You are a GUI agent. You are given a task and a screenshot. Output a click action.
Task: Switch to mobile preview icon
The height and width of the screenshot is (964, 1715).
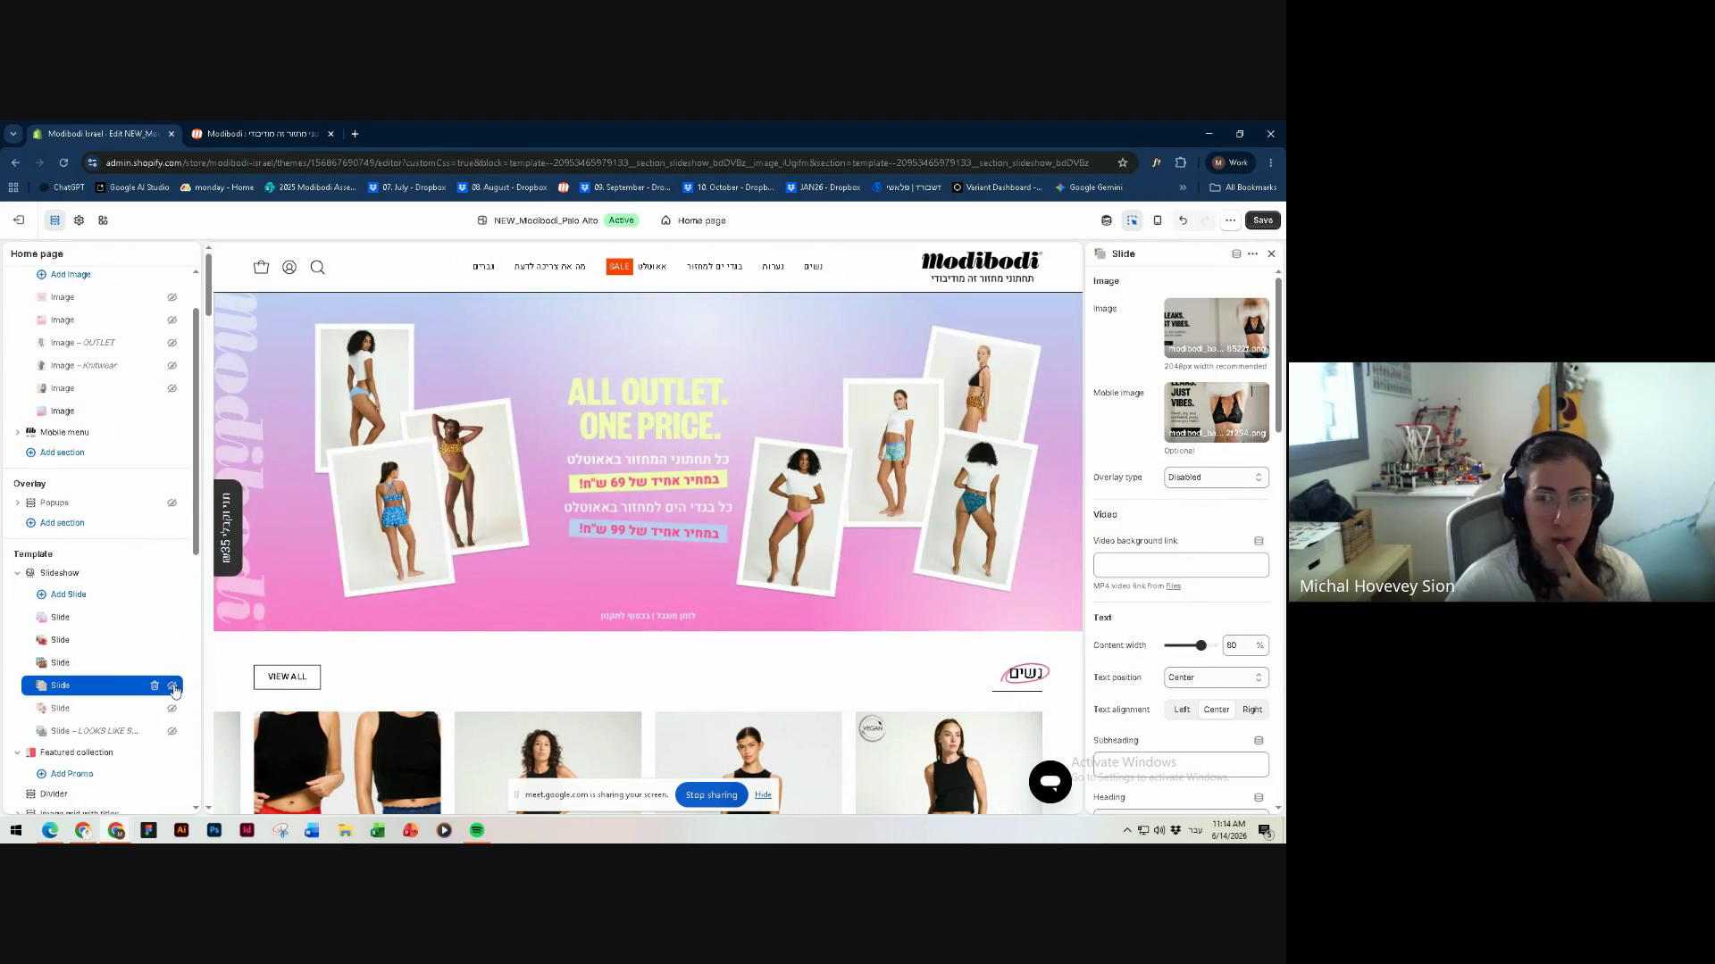tap(1158, 220)
